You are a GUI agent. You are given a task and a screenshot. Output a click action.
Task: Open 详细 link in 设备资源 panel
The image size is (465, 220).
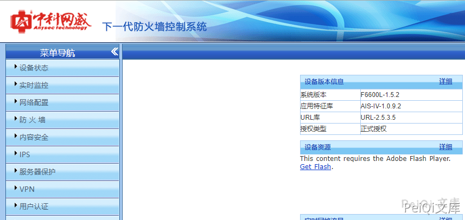[x=445, y=147]
